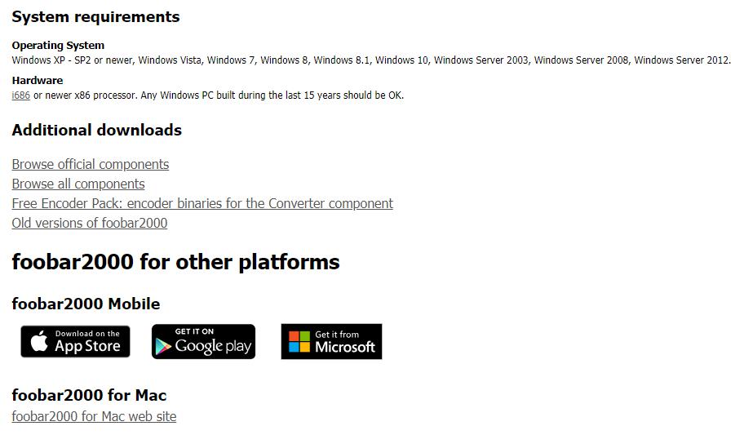Viewport: 753px width, 435px height.
Task: Click the Additional downloads heading
Action: [x=96, y=131]
